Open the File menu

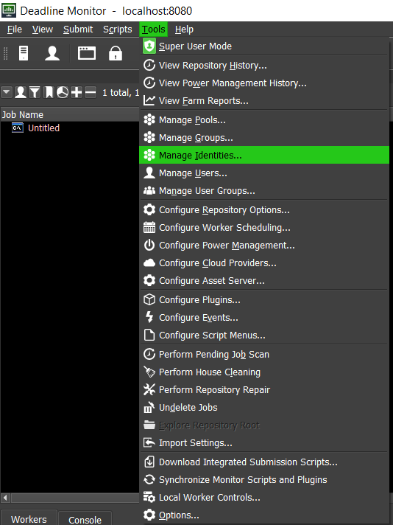point(15,29)
